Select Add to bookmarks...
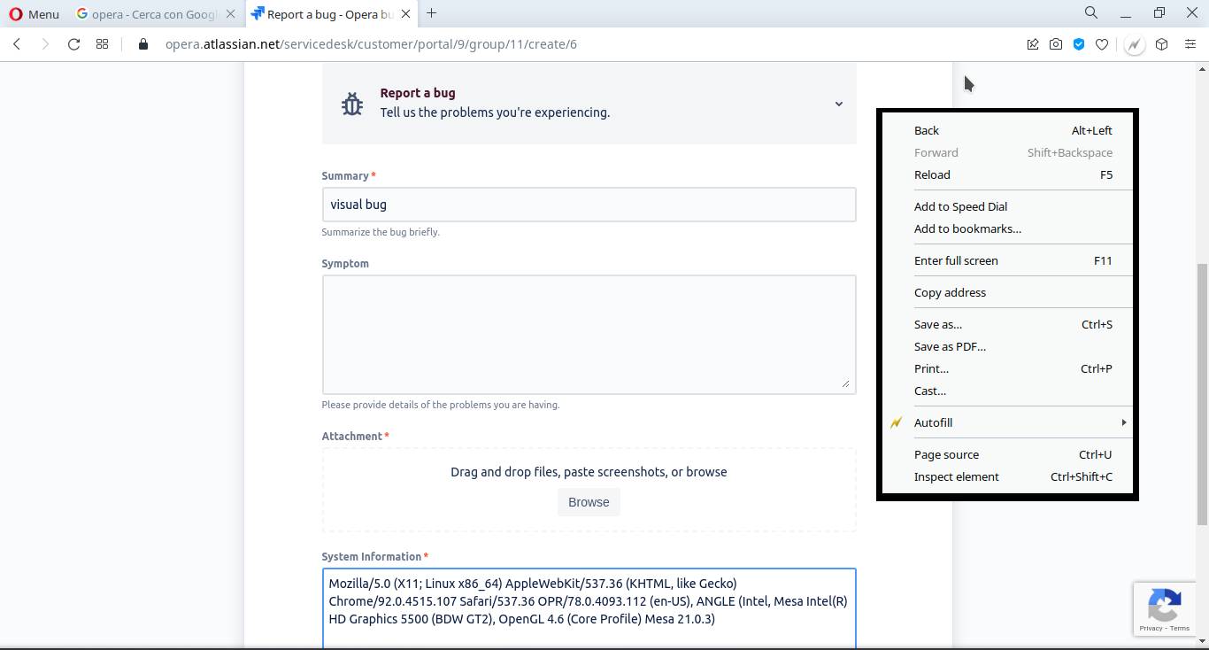 point(1007,228)
